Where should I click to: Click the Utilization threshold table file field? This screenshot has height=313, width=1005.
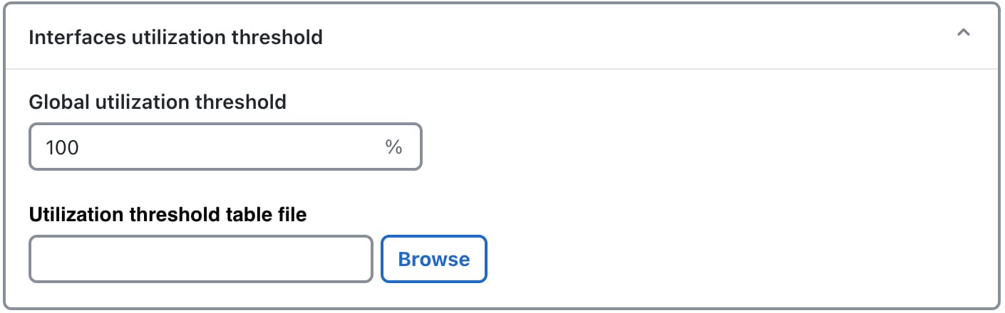(x=200, y=259)
